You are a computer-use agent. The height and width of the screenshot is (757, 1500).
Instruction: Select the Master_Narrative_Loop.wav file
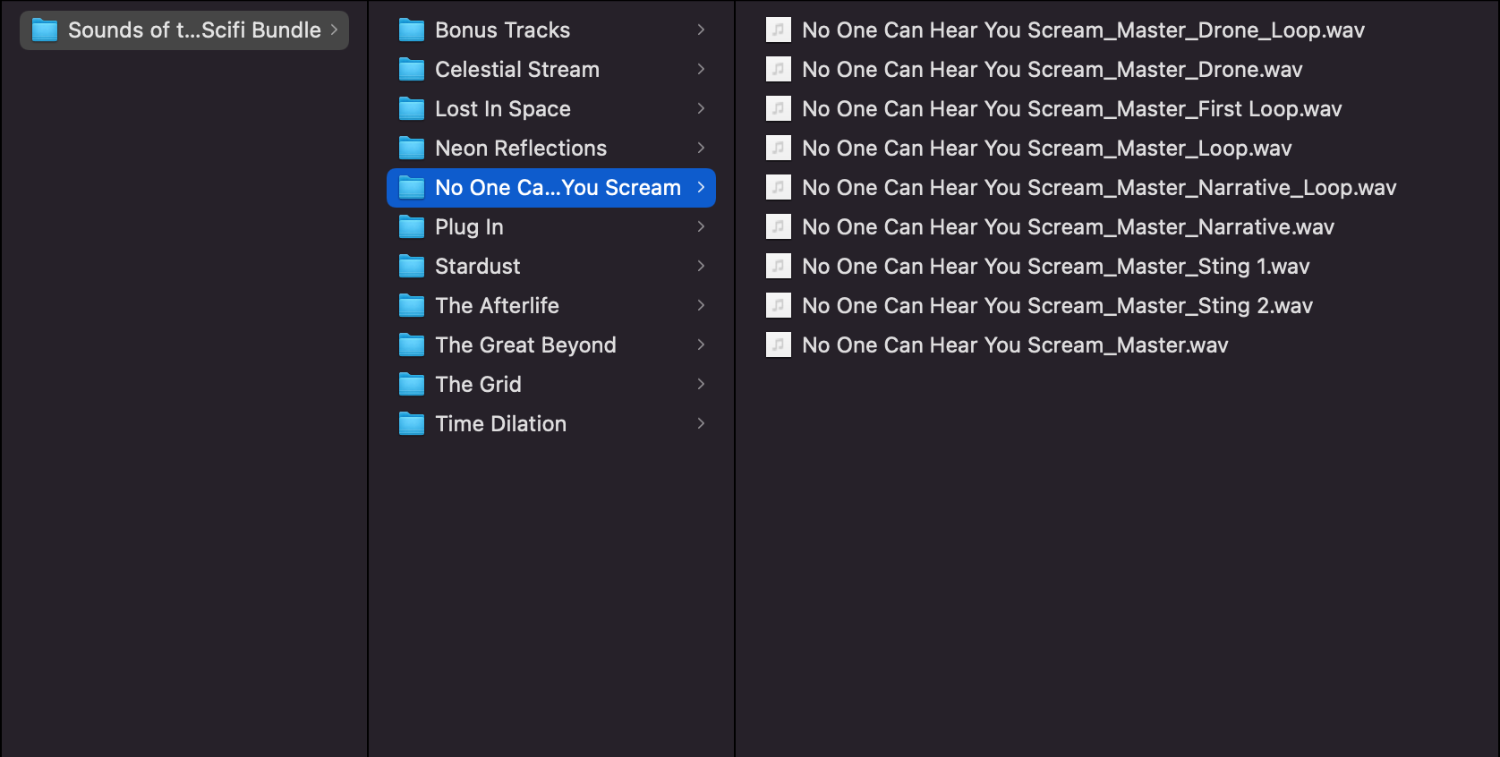[x=1099, y=188]
